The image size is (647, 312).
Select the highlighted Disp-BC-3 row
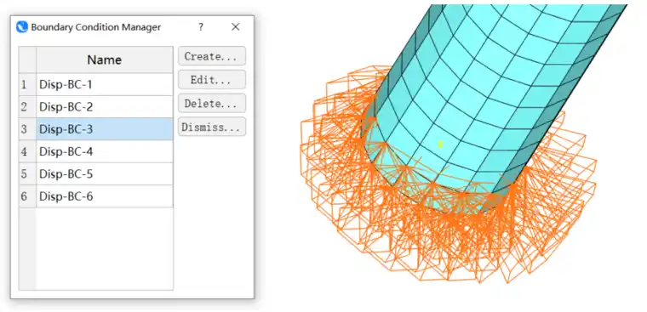point(105,129)
